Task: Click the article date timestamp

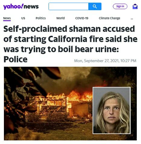Action: (x=105, y=61)
